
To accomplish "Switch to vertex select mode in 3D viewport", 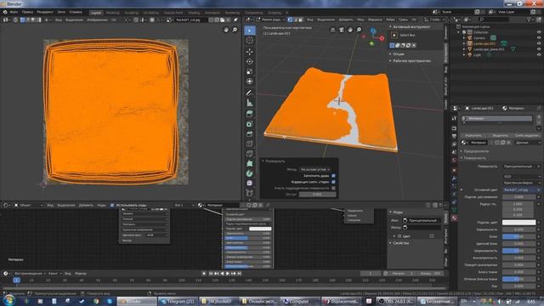I will click(290, 20).
